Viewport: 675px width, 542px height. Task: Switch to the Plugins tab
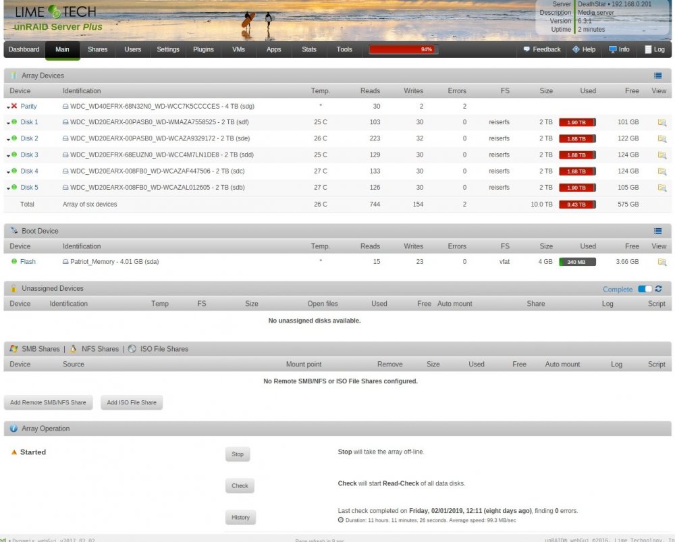tap(203, 49)
